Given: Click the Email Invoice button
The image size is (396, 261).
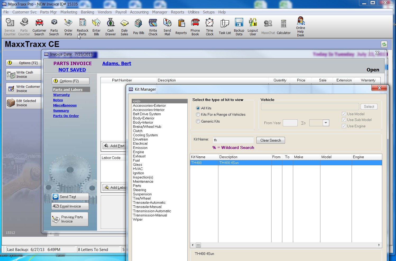Looking at the screenshot, I should point(70,206).
